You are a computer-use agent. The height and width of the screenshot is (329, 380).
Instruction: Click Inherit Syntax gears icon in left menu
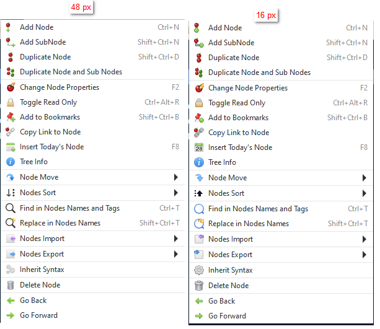coord(11,270)
